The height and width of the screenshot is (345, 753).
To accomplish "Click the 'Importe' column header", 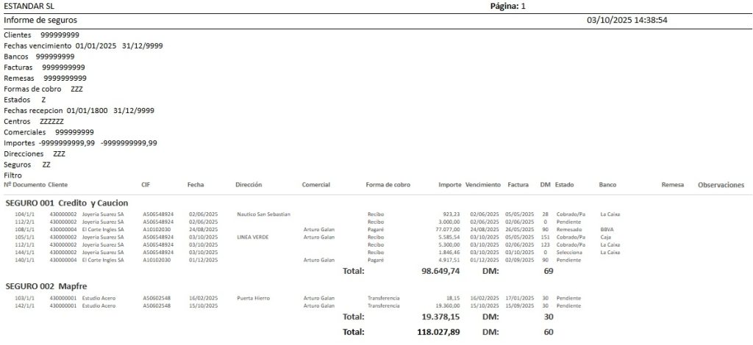I will click(x=449, y=185).
